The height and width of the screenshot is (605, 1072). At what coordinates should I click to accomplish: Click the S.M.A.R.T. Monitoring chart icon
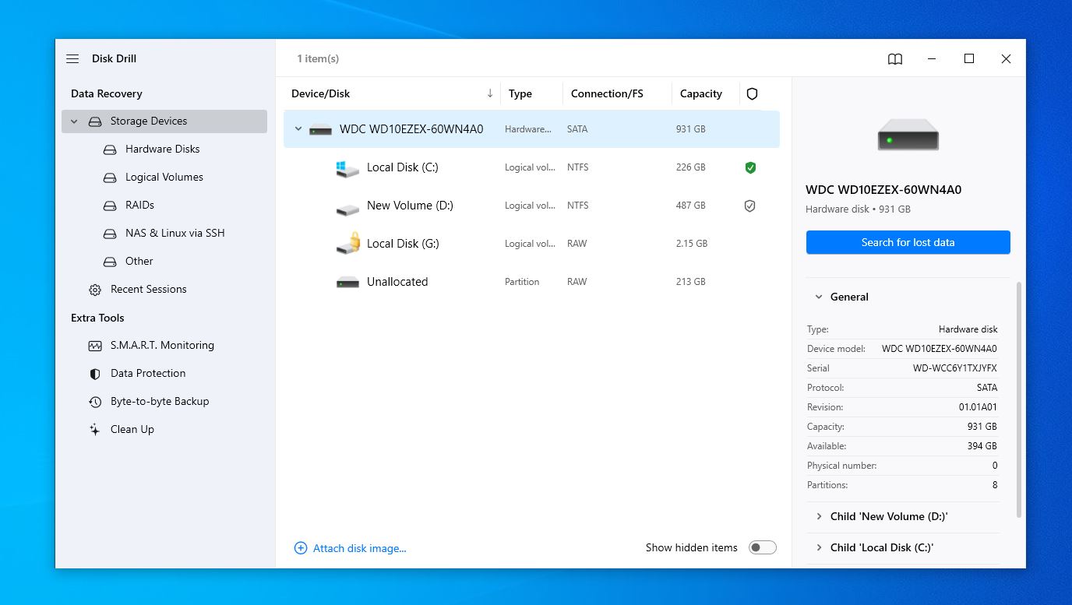pyautogui.click(x=95, y=346)
